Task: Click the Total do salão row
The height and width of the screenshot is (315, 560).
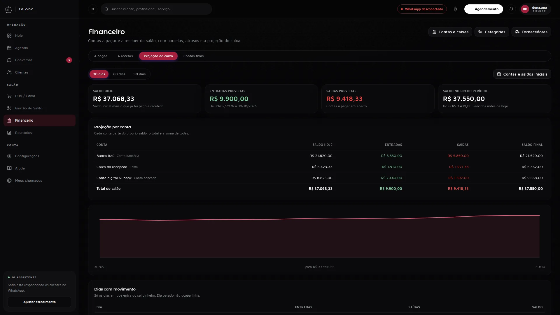Action: [319, 189]
